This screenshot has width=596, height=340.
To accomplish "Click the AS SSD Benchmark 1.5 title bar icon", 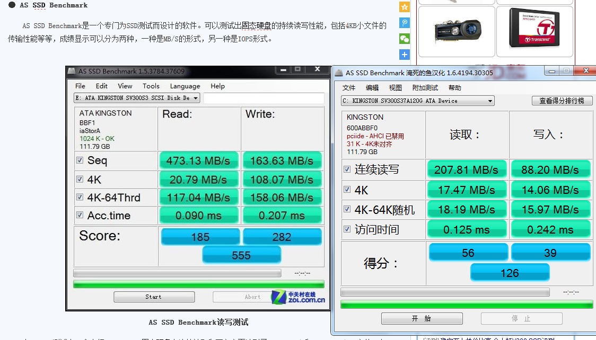I will 72,71.
